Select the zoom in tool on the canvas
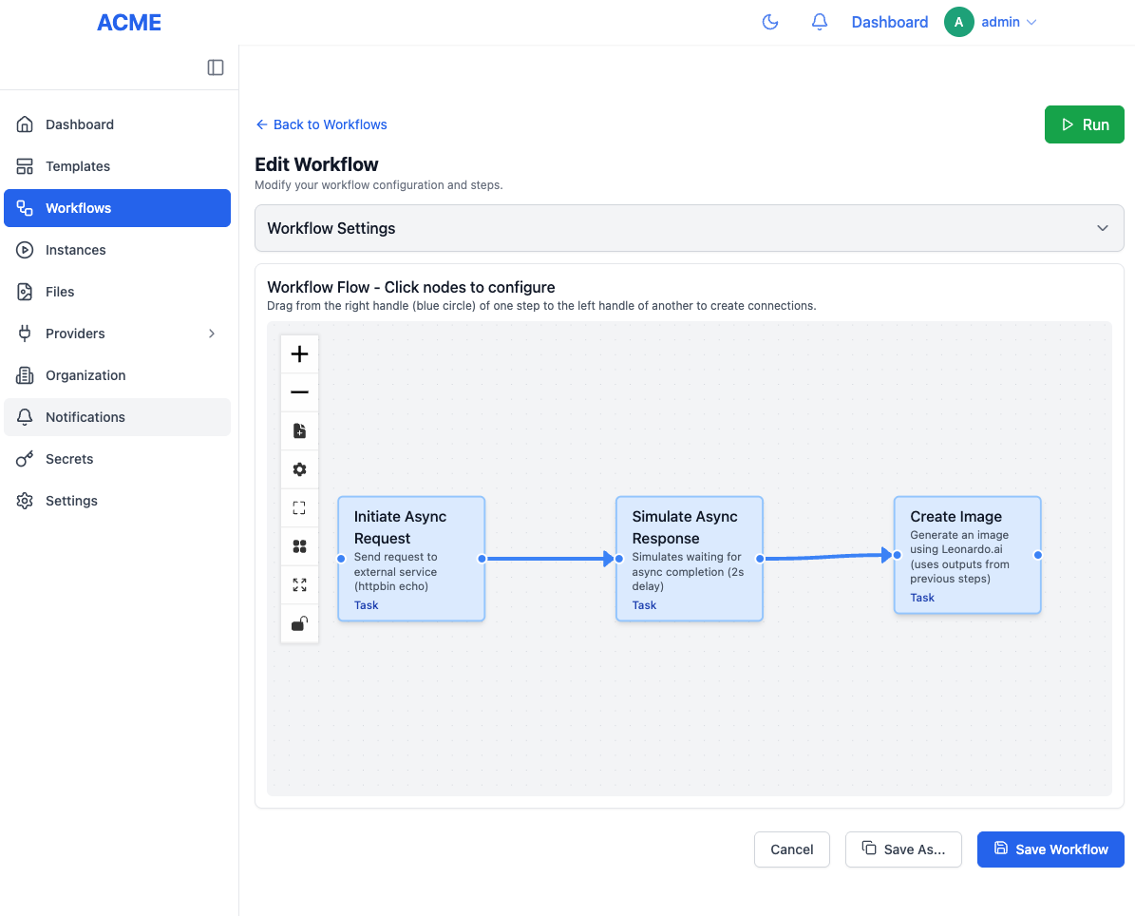 click(x=299, y=353)
